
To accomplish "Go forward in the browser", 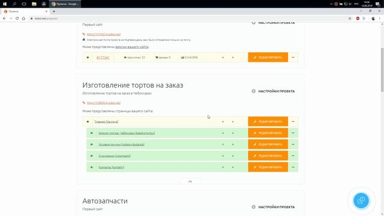I will pos(11,19).
